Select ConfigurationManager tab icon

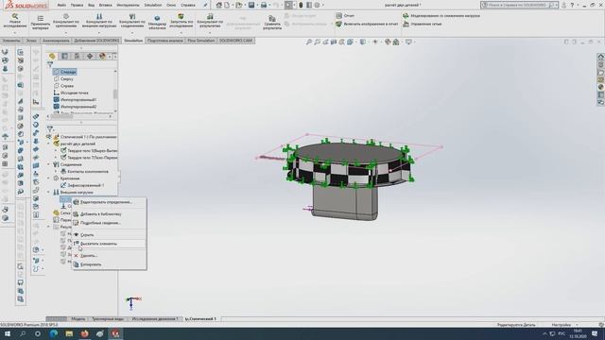(x=78, y=57)
